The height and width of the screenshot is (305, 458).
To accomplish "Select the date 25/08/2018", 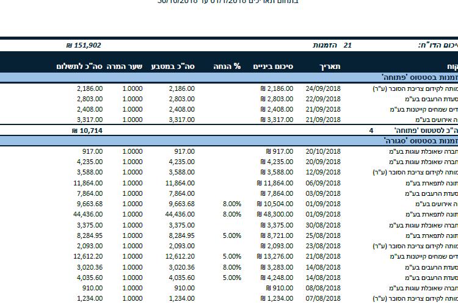I will point(323,235).
